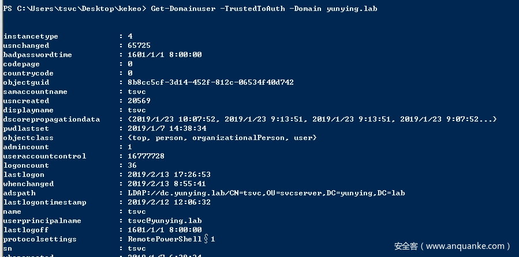Click the www.anquanke.com watermark
Screen dimensions: 519x257
pos(452,246)
